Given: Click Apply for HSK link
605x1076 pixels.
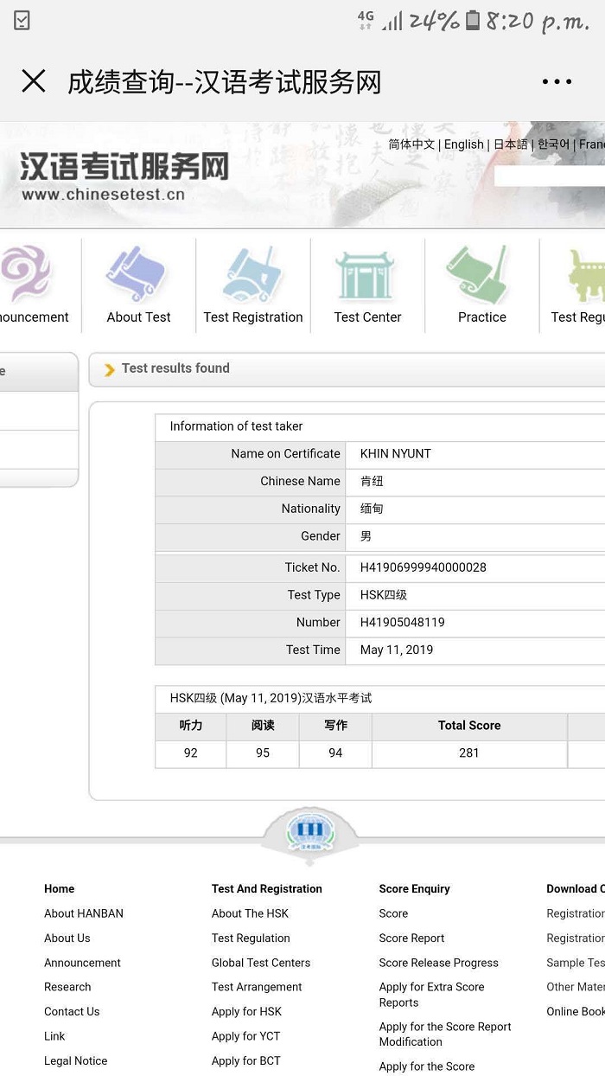Looking at the screenshot, I should tap(246, 1012).
